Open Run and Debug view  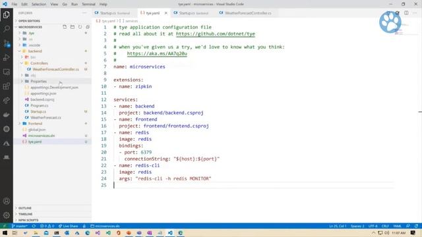7,57
